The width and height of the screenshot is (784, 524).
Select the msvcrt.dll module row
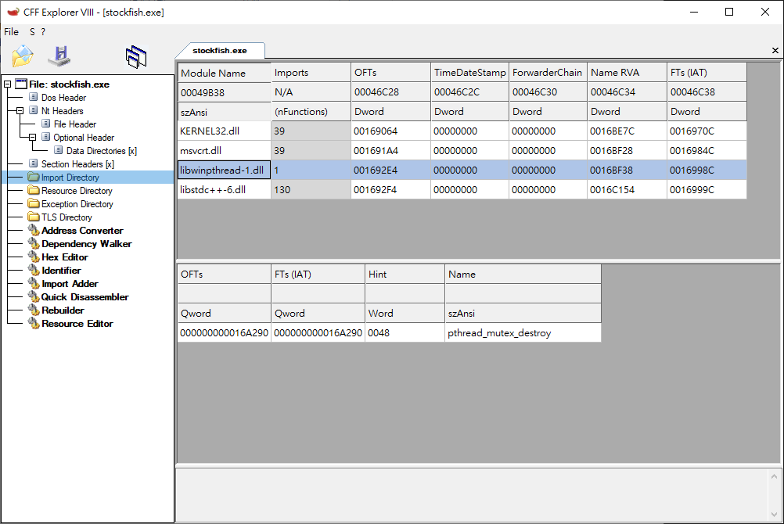[462, 150]
